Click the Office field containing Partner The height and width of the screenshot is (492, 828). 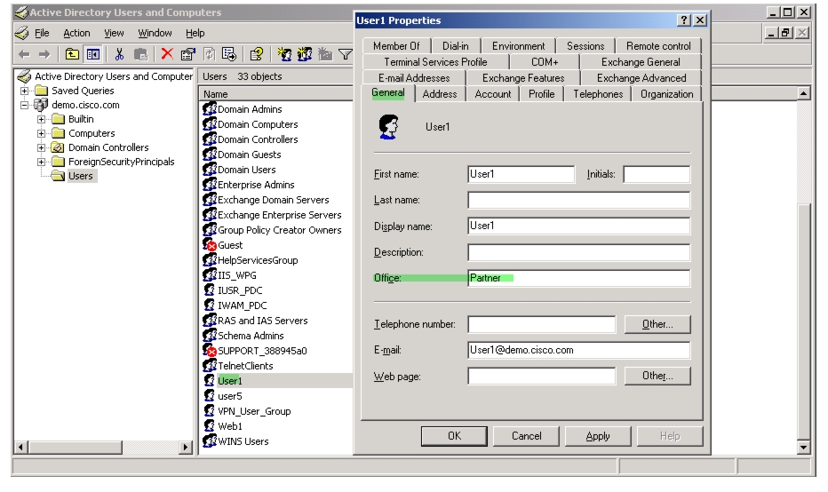point(578,278)
